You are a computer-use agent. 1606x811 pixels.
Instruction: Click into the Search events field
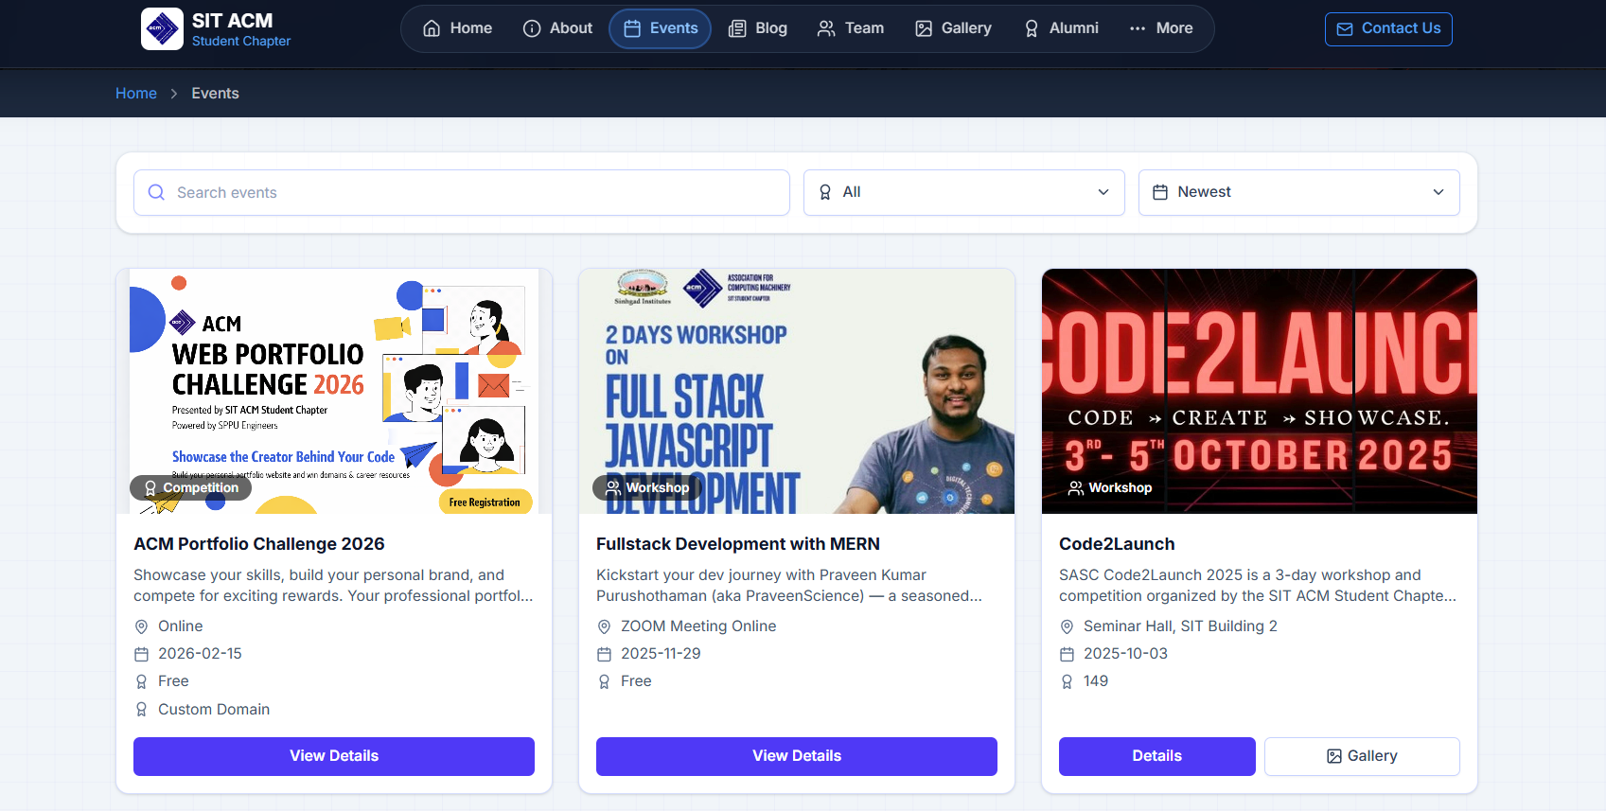coord(462,192)
